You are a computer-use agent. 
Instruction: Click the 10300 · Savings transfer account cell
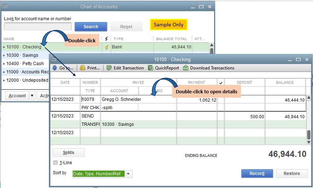[x=118, y=124]
